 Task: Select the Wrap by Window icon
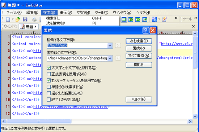(x=138, y=19)
